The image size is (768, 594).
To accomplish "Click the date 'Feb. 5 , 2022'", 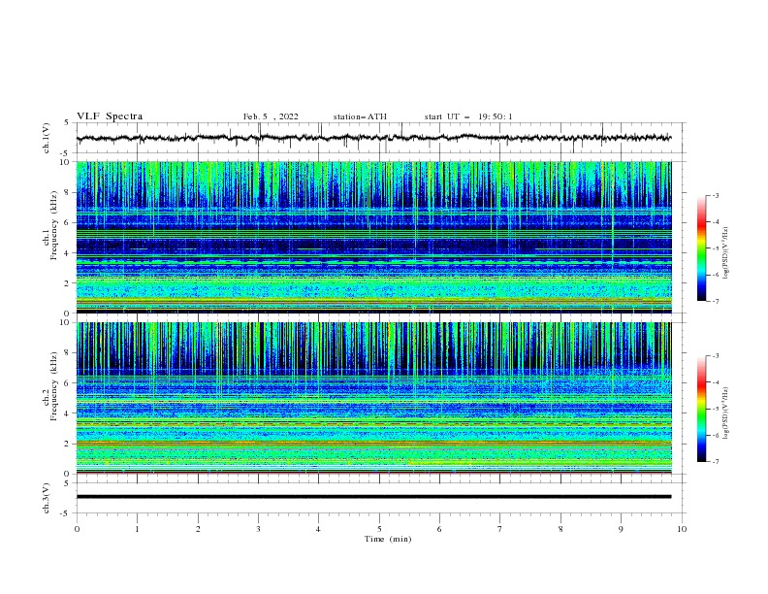I will click(x=271, y=116).
